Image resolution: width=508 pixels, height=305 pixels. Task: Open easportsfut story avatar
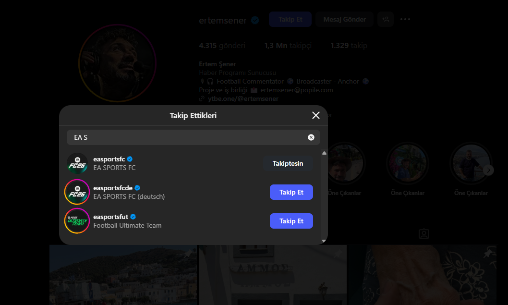tap(77, 221)
